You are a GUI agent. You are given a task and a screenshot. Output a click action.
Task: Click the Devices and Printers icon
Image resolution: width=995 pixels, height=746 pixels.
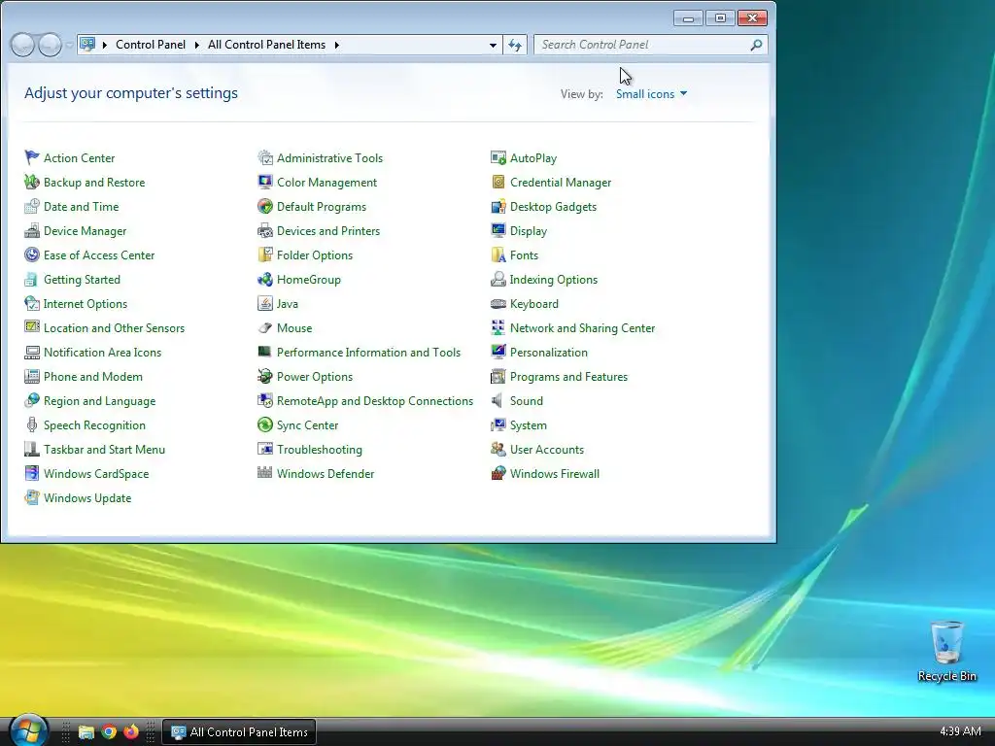(x=265, y=230)
